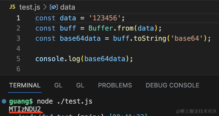The height and width of the screenshot is (116, 219).
Task: Click line number 3 in the gutter
Action: 18,38
